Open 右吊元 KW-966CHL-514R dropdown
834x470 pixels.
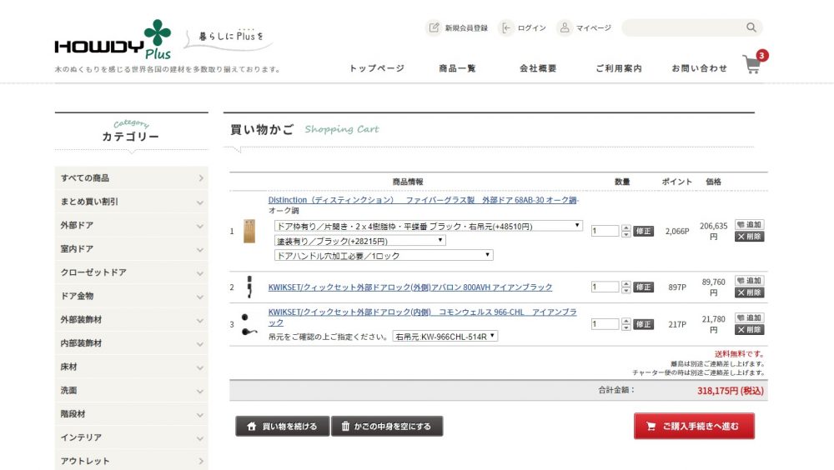[445, 336]
